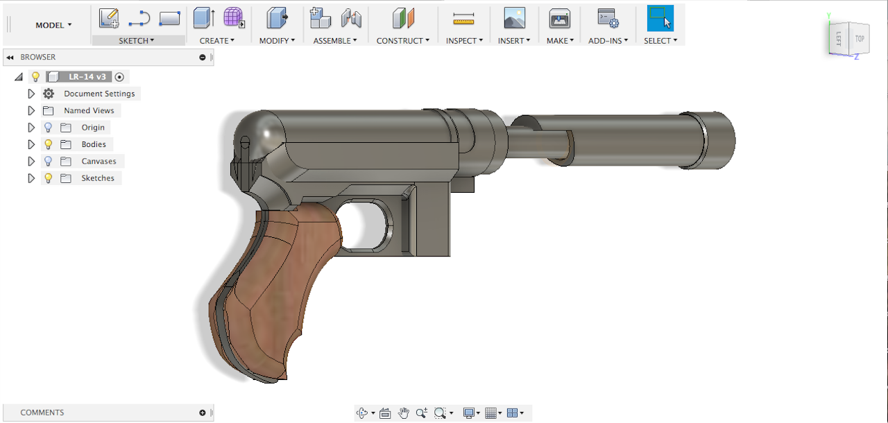Screen dimensions: 888x423
Task: Expand the Sketches folder
Action: 31,178
